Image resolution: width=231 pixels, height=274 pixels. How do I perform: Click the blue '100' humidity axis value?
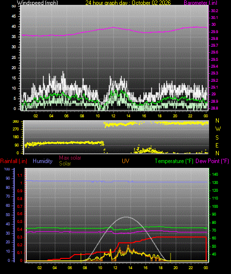tap(7, 169)
